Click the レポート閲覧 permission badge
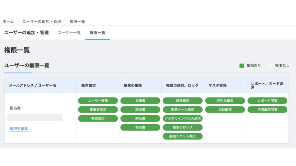Viewport: 296px width, 166px height. (267, 101)
